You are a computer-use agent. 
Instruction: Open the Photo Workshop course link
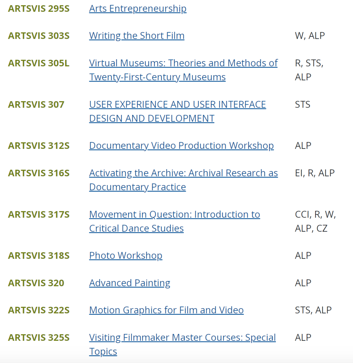pos(126,256)
